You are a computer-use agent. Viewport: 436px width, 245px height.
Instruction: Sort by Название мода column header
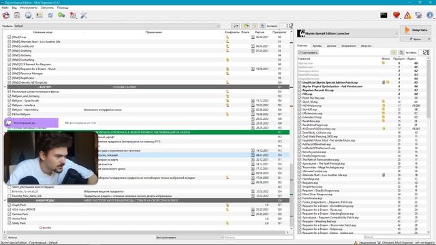click(42, 32)
